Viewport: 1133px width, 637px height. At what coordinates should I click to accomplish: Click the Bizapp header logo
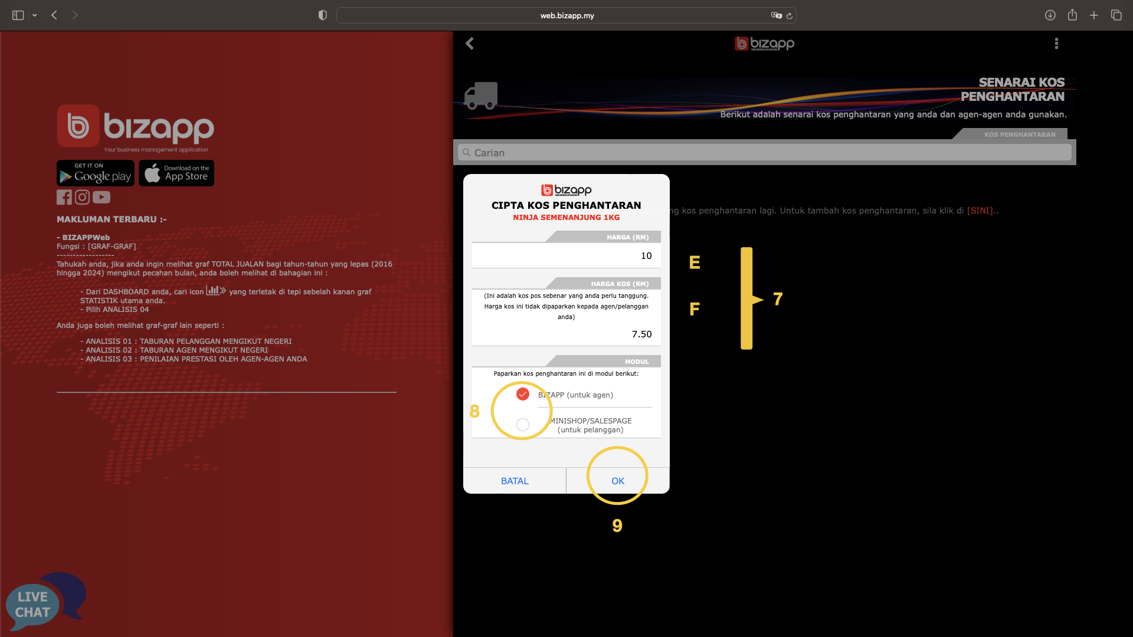[x=764, y=44]
